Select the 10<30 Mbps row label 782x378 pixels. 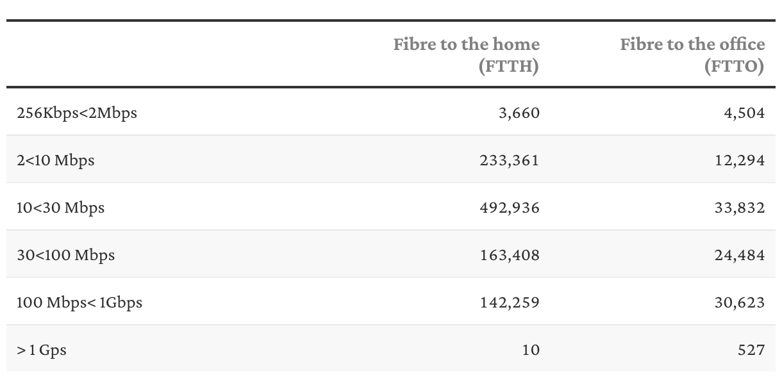tap(61, 208)
